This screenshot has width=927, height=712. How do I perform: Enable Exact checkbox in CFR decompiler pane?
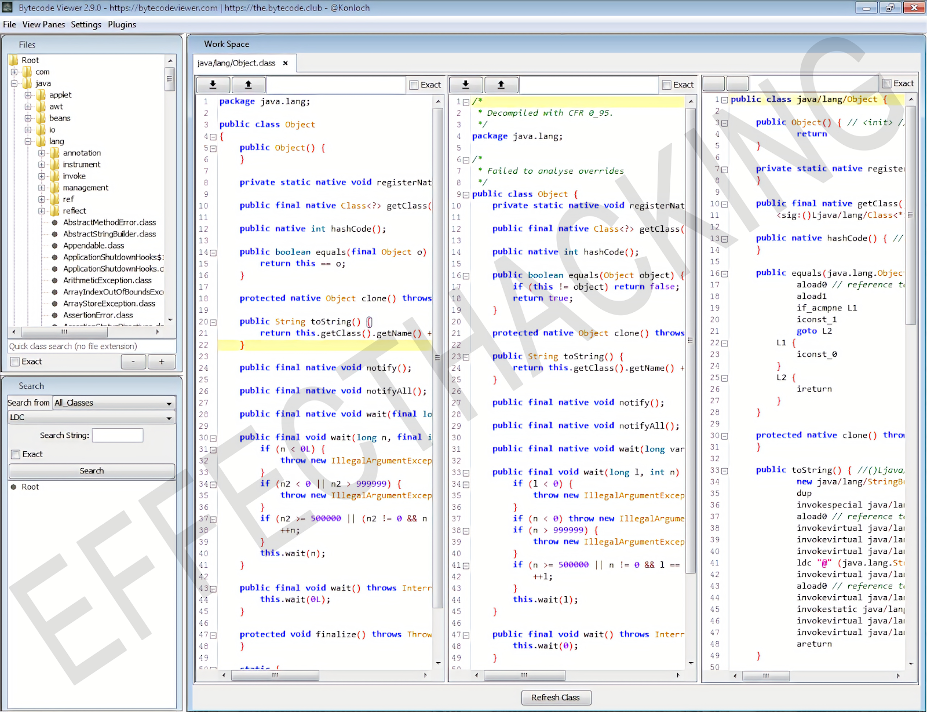coord(666,85)
